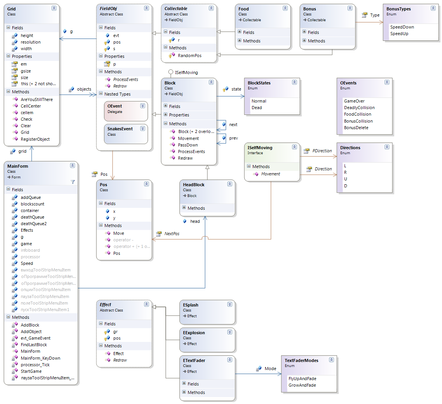Select the PassDown method in Block
The height and width of the screenshot is (404, 442).
tap(188, 145)
